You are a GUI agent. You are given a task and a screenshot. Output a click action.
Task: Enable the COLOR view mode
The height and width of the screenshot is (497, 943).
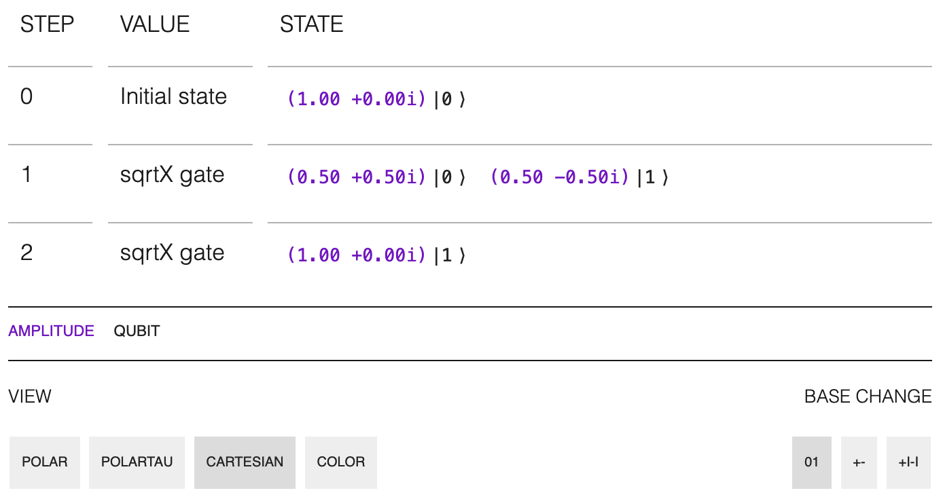coord(341,462)
